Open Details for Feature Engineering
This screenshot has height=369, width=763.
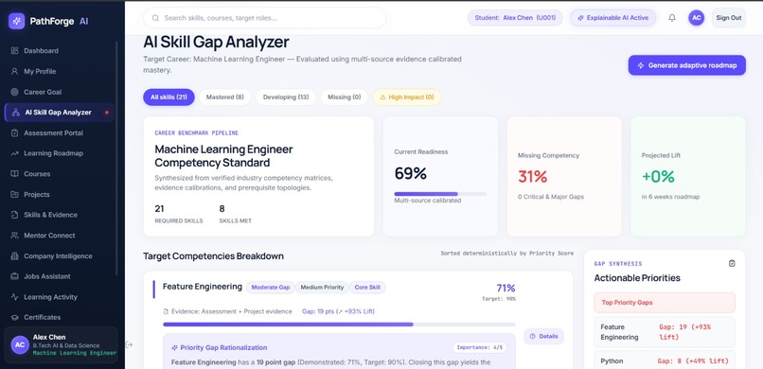543,337
